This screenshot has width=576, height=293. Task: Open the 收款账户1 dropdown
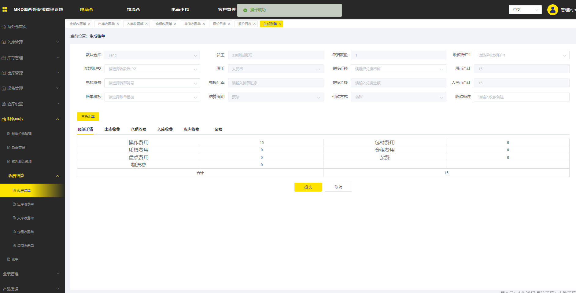pyautogui.click(x=521, y=55)
